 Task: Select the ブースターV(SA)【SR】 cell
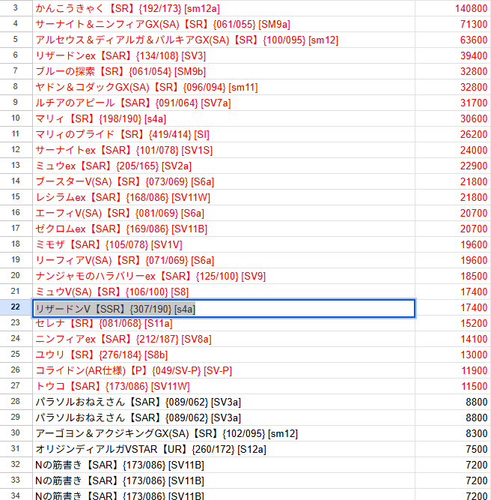[x=224, y=181]
